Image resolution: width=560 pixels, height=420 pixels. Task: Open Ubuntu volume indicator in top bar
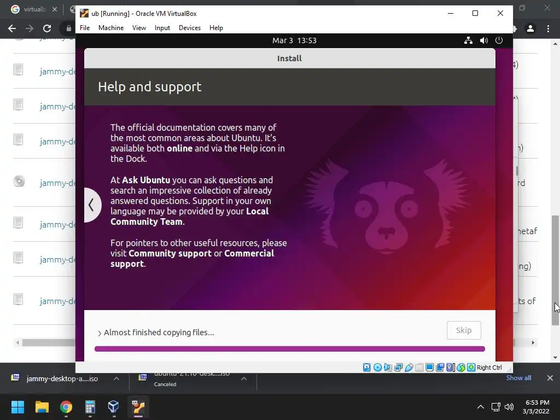click(484, 40)
